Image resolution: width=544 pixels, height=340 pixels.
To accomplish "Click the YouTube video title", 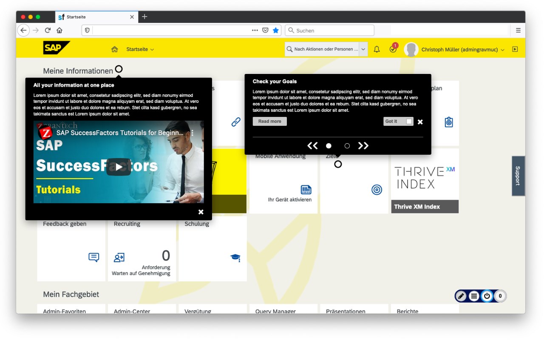I will [x=120, y=133].
